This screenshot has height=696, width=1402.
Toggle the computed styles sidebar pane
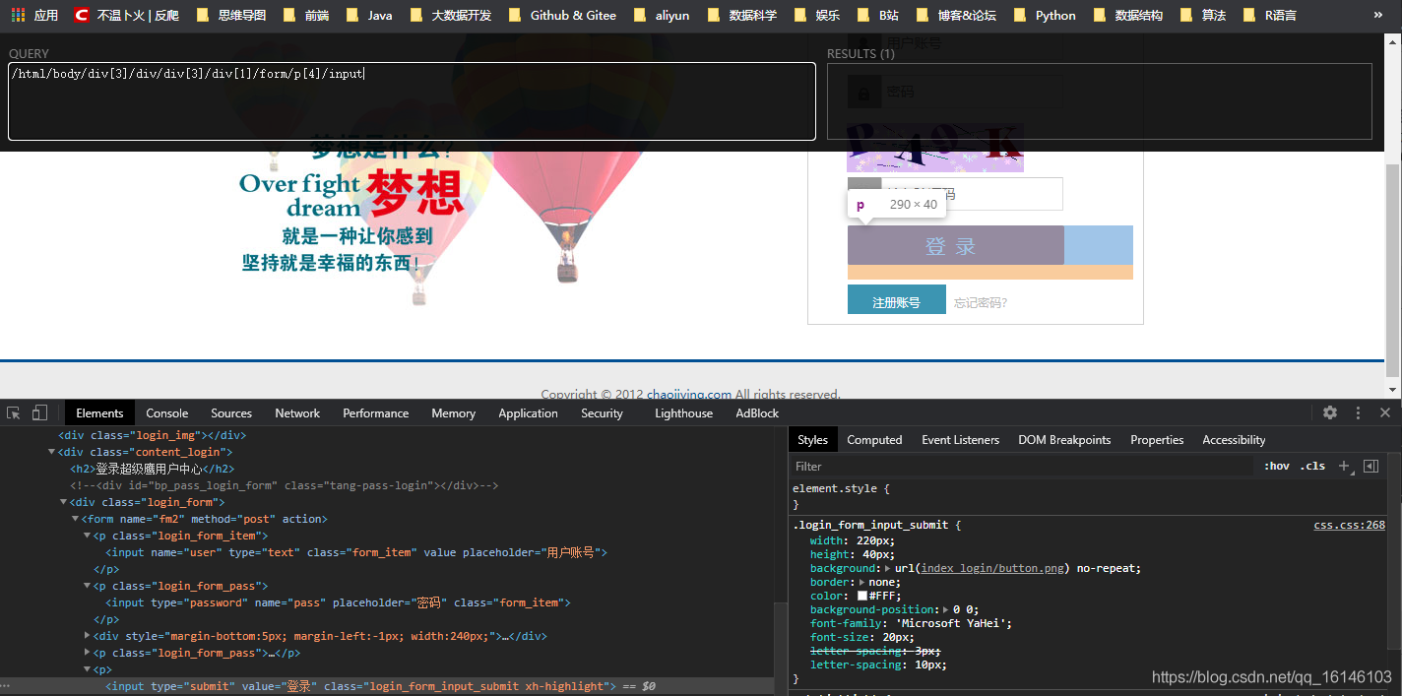pyautogui.click(x=1370, y=466)
